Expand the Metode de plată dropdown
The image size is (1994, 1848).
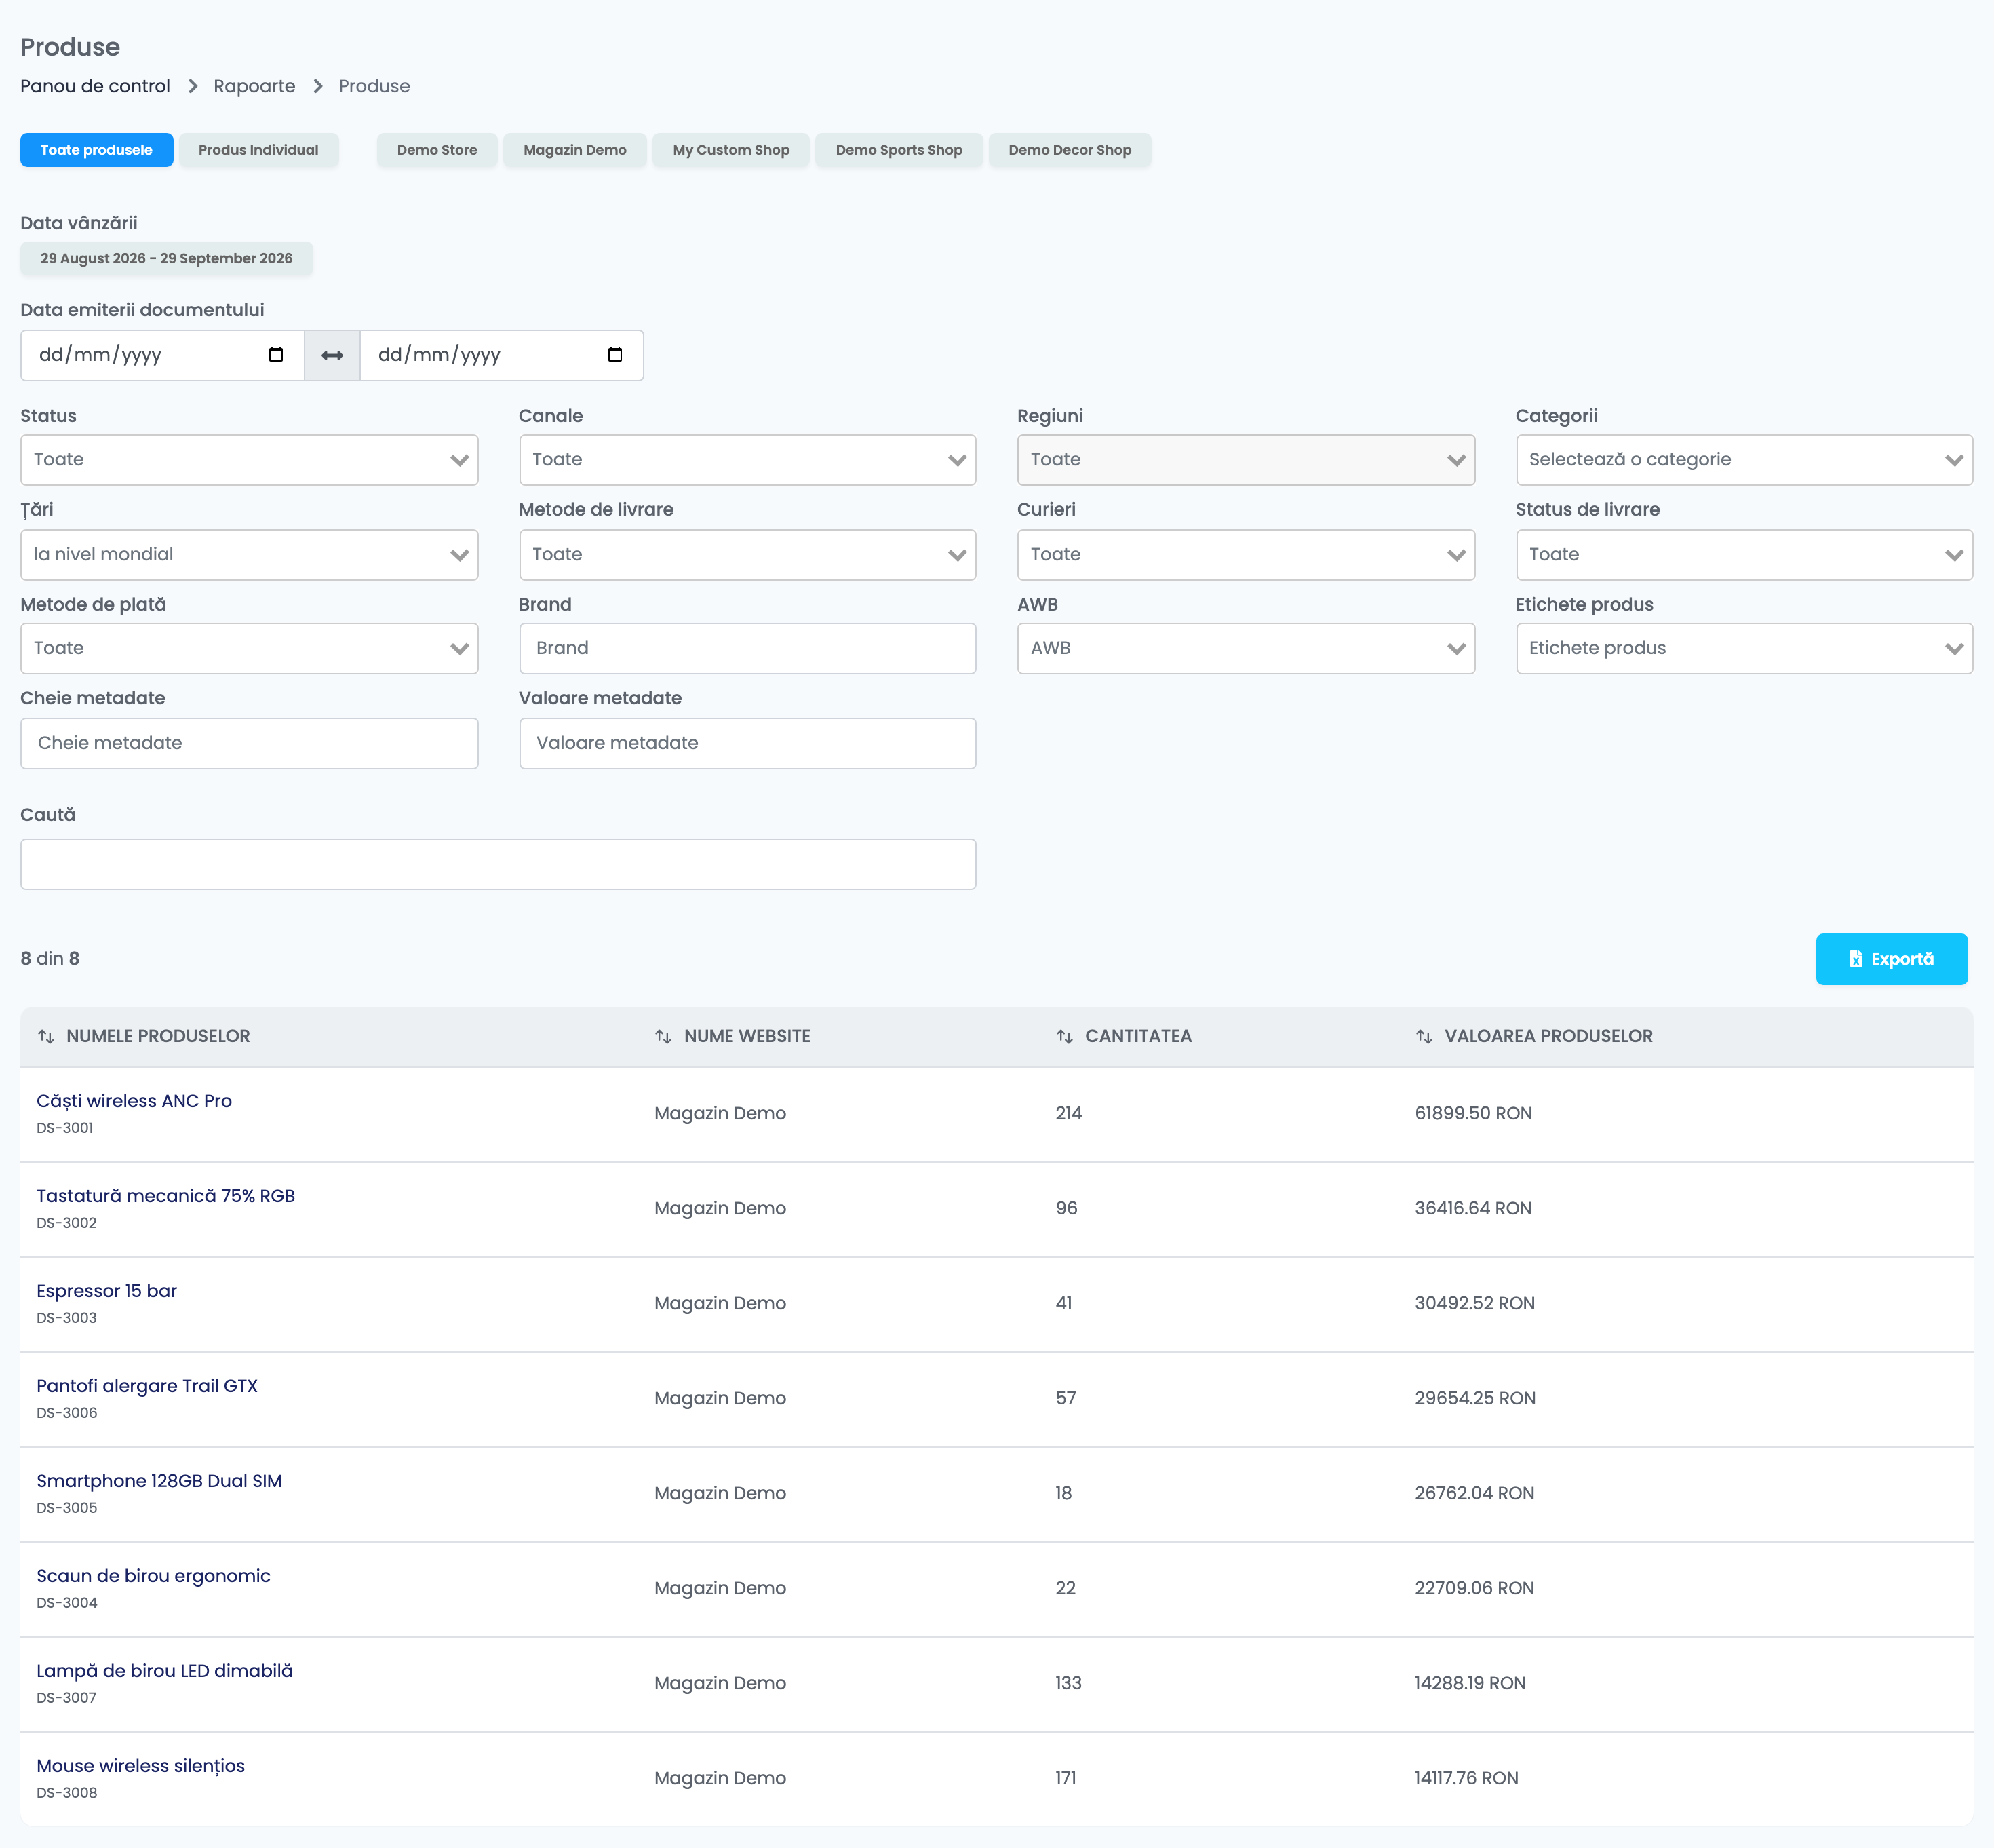click(249, 648)
